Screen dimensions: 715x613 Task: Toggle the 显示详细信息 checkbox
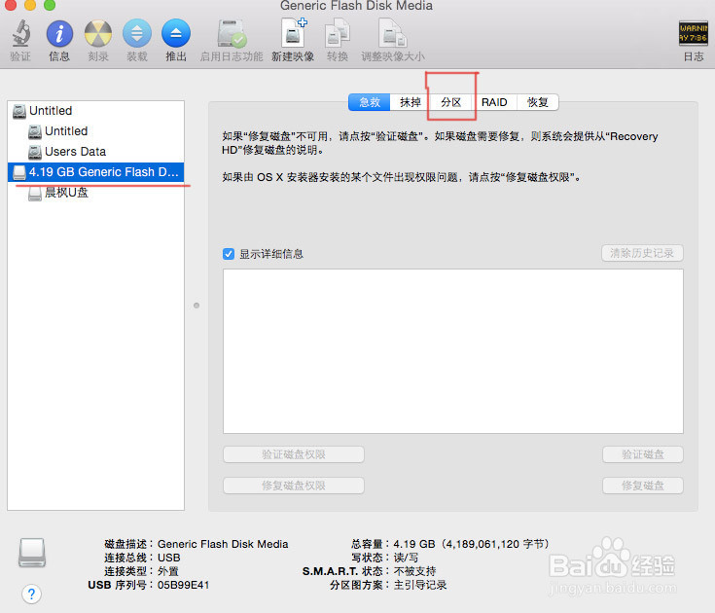coord(229,254)
